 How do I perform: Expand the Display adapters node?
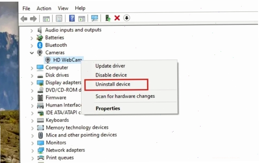(32, 83)
